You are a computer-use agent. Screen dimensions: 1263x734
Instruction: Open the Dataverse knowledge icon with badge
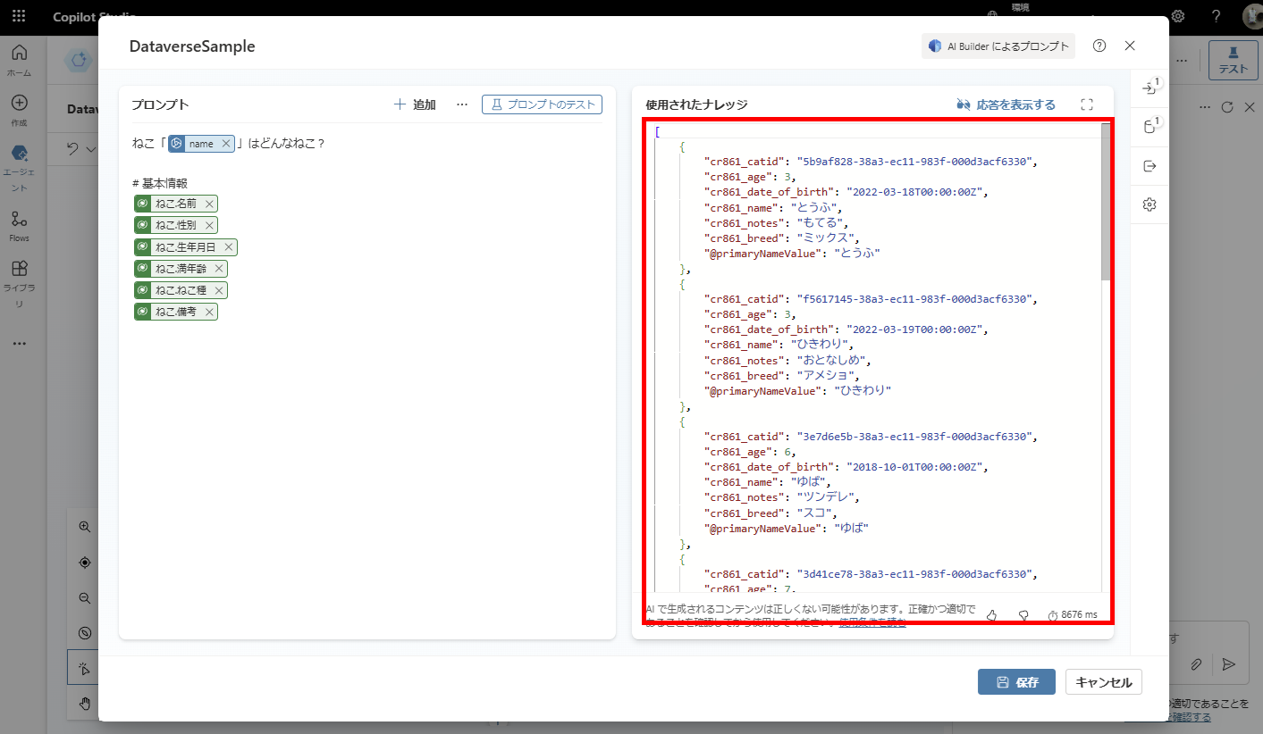[x=1151, y=125]
